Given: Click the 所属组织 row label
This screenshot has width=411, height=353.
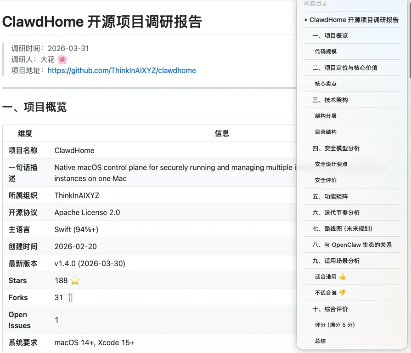Looking at the screenshot, I should pyautogui.click(x=23, y=195).
